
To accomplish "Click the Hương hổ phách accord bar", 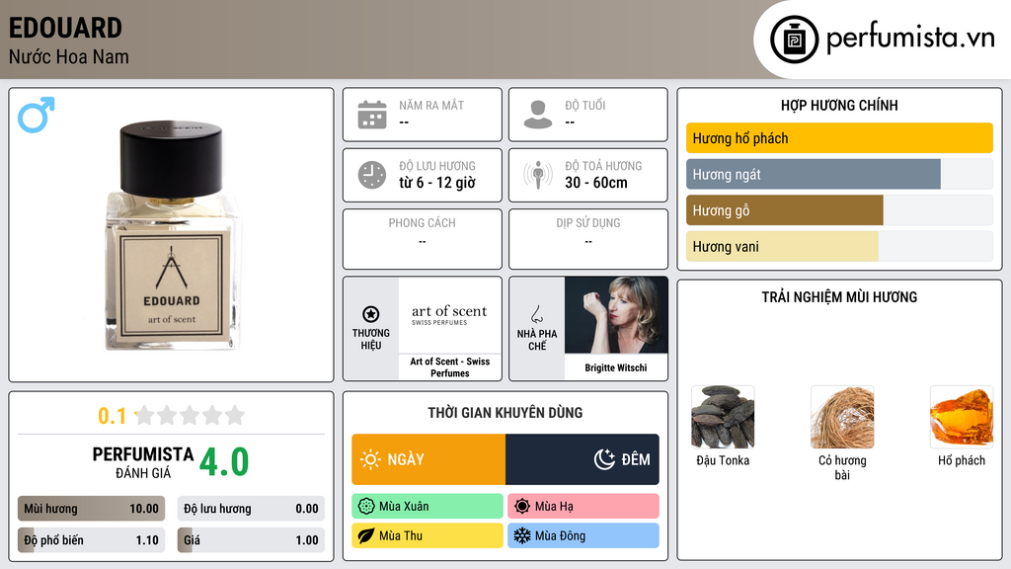I will point(839,138).
